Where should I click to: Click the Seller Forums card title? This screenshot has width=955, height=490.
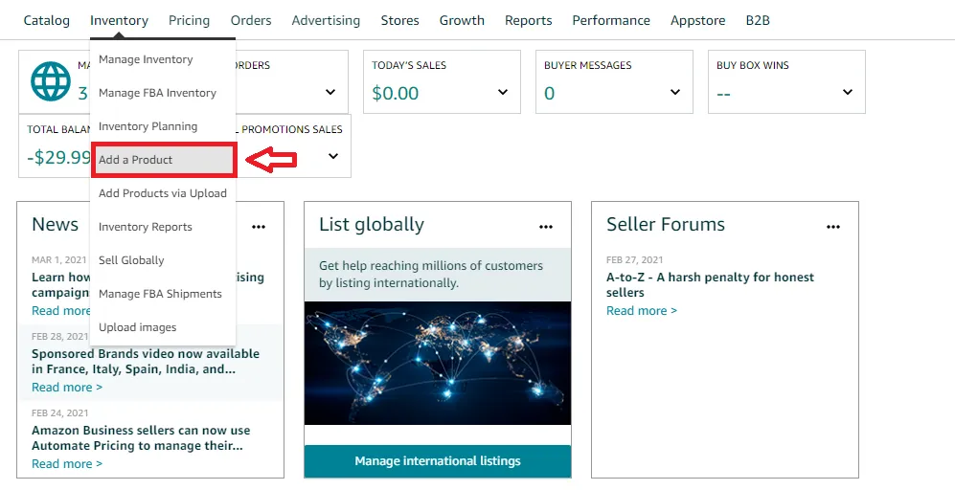(666, 224)
